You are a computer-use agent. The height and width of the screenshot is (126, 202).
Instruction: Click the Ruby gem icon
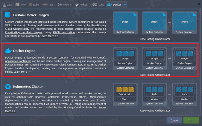coord(30,5)
